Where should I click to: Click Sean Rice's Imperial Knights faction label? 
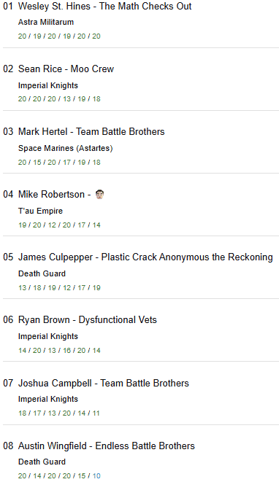48,85
